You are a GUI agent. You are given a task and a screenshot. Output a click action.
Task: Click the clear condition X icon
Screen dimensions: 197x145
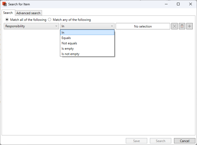click(174, 26)
